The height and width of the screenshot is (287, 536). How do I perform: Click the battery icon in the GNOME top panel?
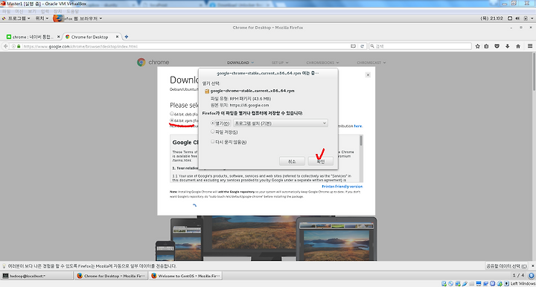click(x=526, y=19)
